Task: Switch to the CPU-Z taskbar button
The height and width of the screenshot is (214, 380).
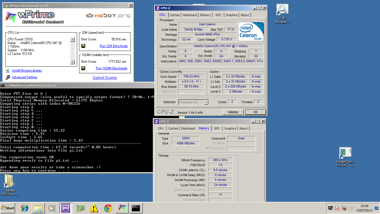Action: 66,208
